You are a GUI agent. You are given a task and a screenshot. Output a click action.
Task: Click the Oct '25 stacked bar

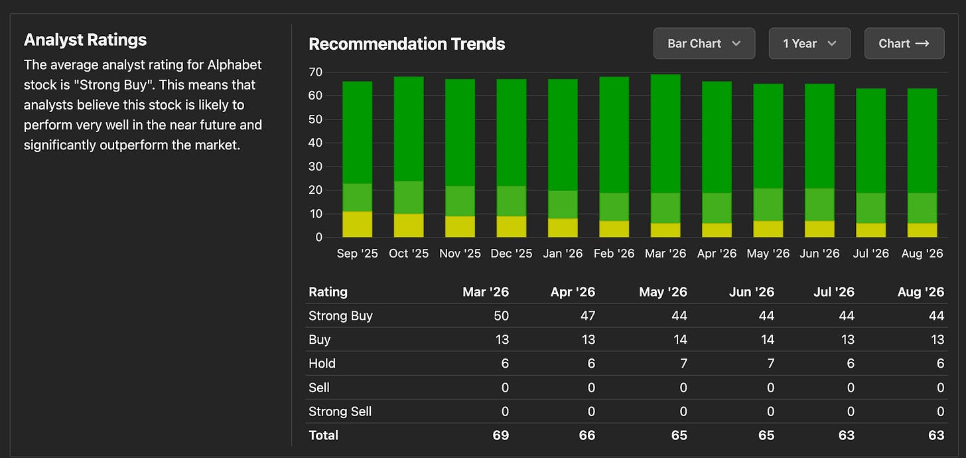click(409, 157)
